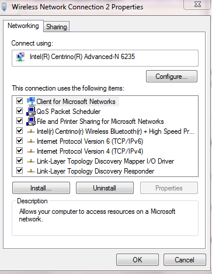Click the QoS Packet Scheduler icon
This screenshot has height=274, width=212.
point(31,111)
